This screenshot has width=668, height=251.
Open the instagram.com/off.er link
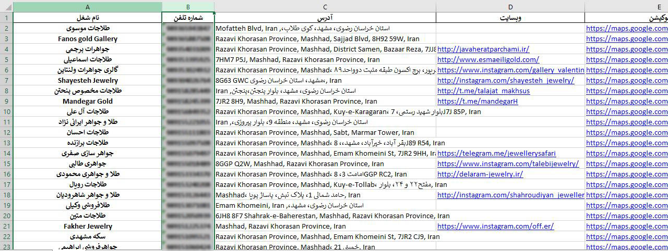495,227
